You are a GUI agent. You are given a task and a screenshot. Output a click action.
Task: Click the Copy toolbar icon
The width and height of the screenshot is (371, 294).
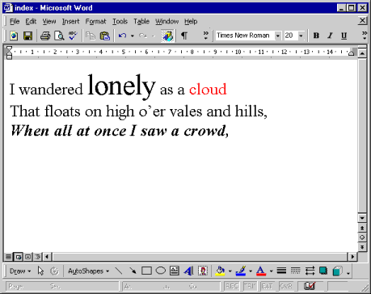[x=91, y=36]
